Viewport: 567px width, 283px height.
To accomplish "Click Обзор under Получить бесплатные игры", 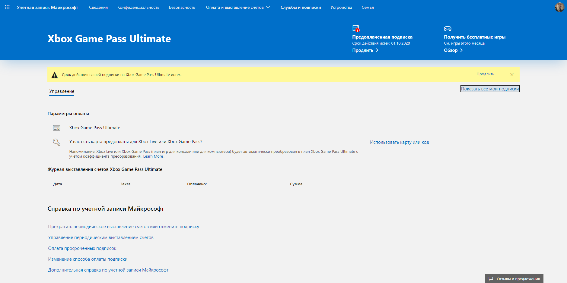I will [x=453, y=50].
